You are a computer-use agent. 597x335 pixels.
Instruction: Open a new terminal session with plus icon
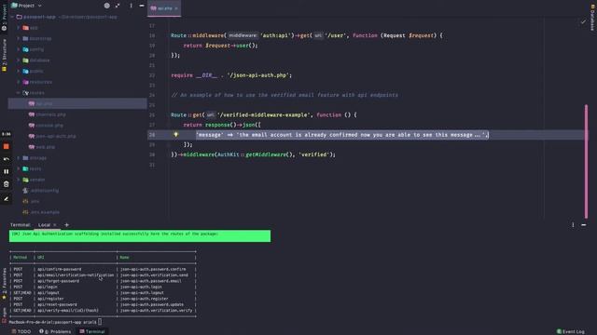(66, 225)
